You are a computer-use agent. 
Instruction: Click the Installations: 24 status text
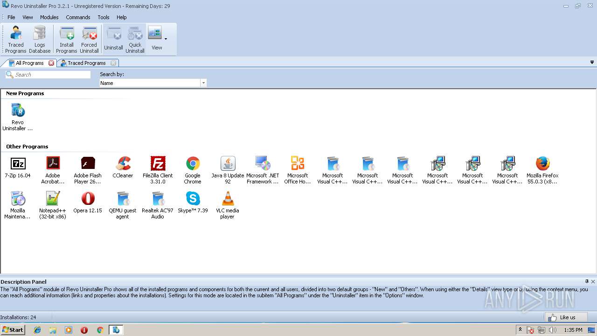pyautogui.click(x=18, y=317)
